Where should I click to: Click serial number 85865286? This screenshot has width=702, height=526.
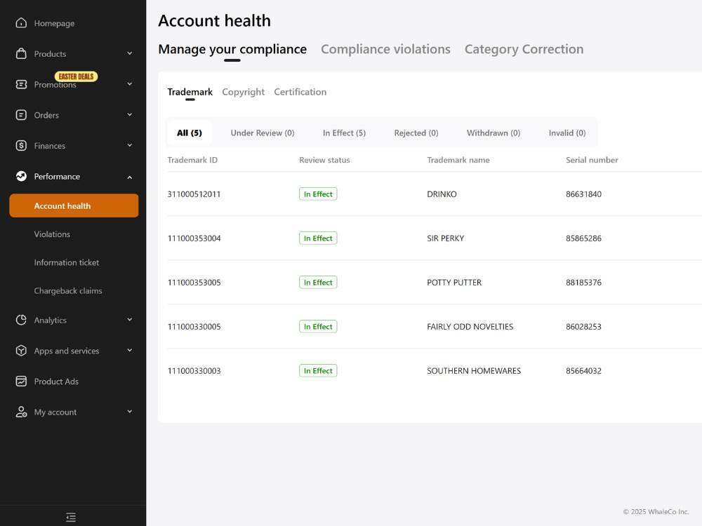click(x=583, y=238)
